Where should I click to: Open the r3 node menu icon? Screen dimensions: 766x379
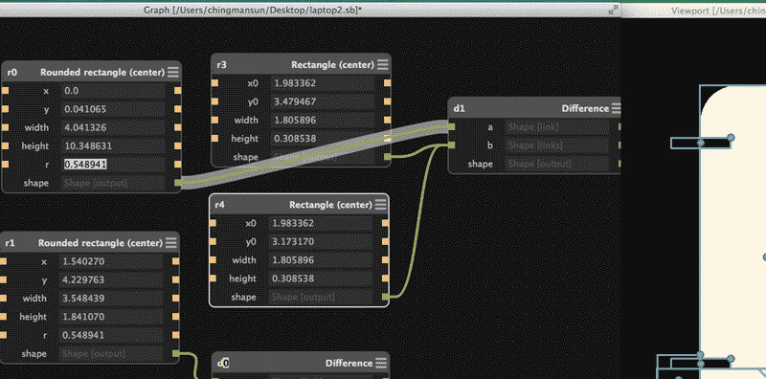[382, 64]
